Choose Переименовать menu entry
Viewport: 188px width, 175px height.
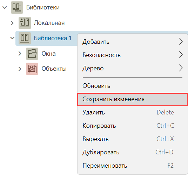pos(132,166)
